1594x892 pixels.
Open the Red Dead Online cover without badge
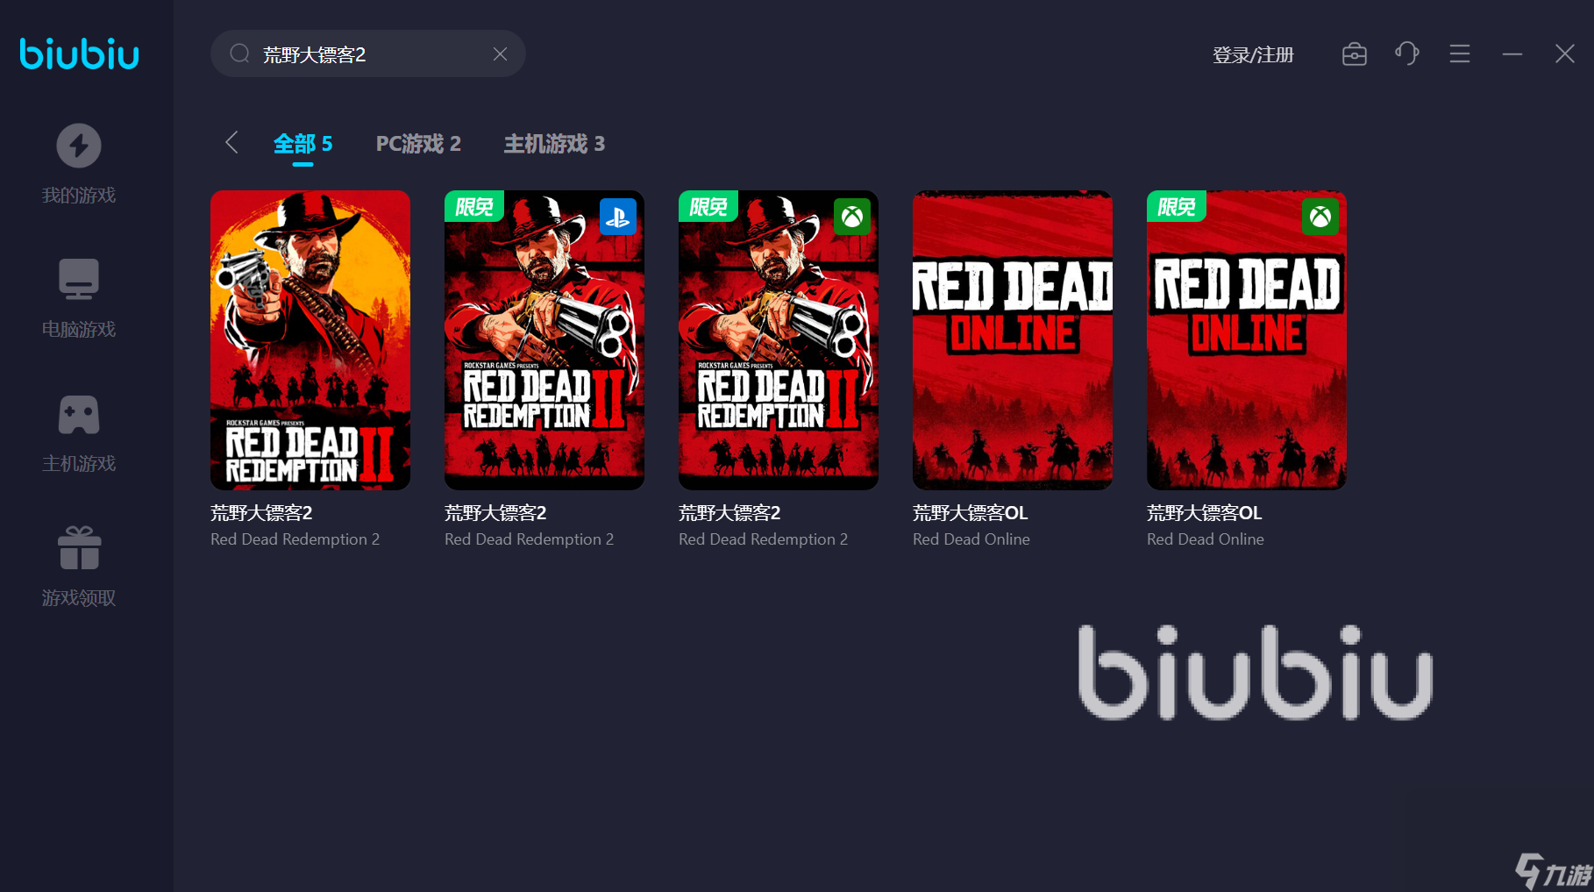[x=1013, y=340]
